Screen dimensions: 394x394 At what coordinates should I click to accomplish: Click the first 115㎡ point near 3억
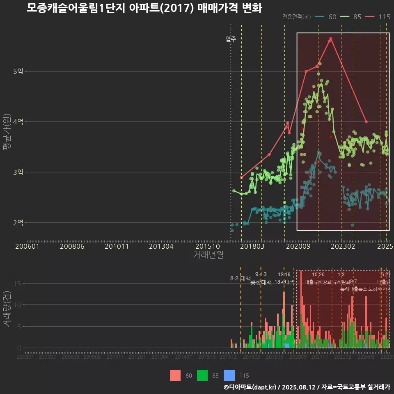[241, 177]
